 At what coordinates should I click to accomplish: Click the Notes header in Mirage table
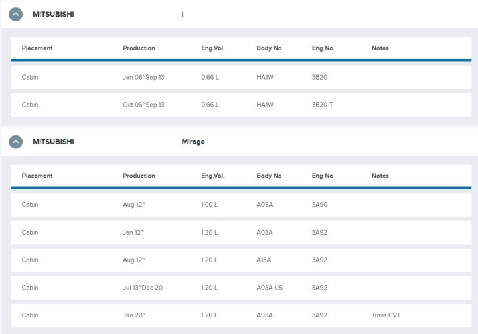[380, 176]
